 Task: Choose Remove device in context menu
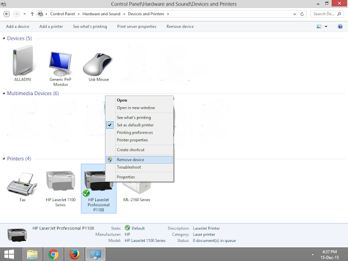139,159
